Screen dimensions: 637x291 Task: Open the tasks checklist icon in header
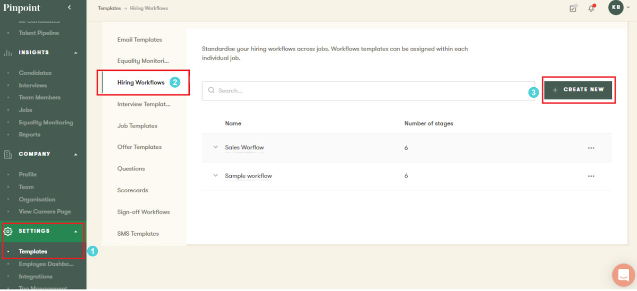[573, 8]
